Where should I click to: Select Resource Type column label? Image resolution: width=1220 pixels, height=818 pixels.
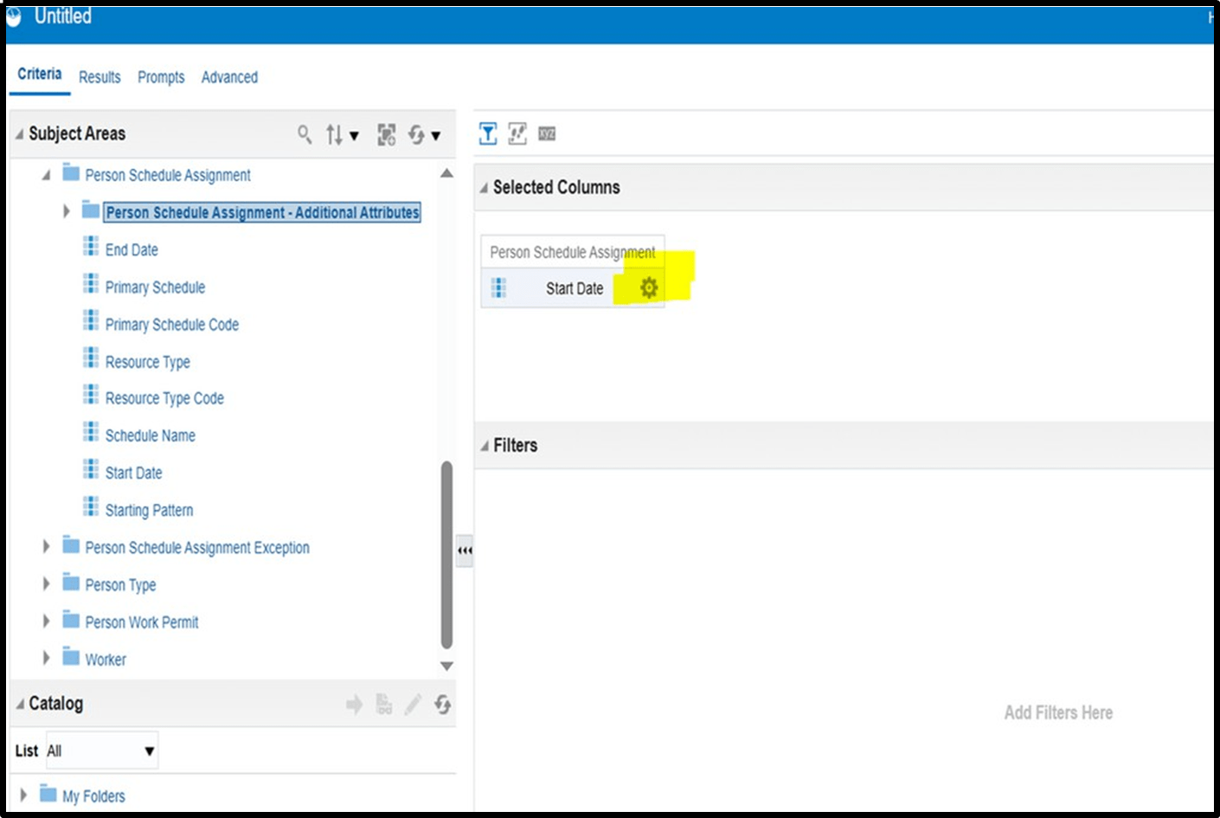(x=147, y=362)
